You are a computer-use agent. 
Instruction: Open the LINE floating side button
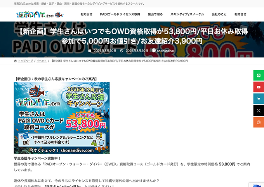259,75
